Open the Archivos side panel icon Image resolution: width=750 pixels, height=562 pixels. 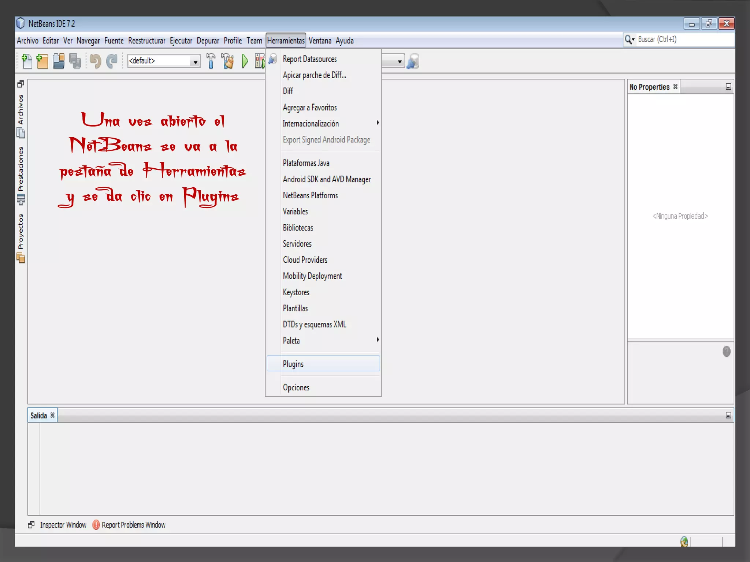(21, 132)
